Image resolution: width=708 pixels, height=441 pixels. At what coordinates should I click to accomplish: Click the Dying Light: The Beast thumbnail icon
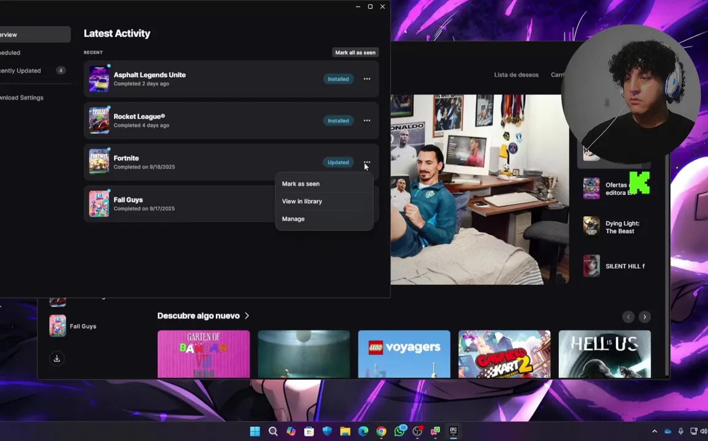pos(591,227)
